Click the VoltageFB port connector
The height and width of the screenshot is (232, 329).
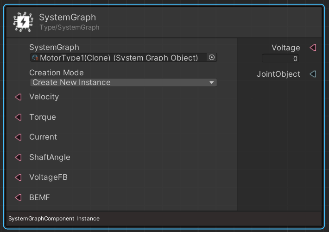(19, 177)
